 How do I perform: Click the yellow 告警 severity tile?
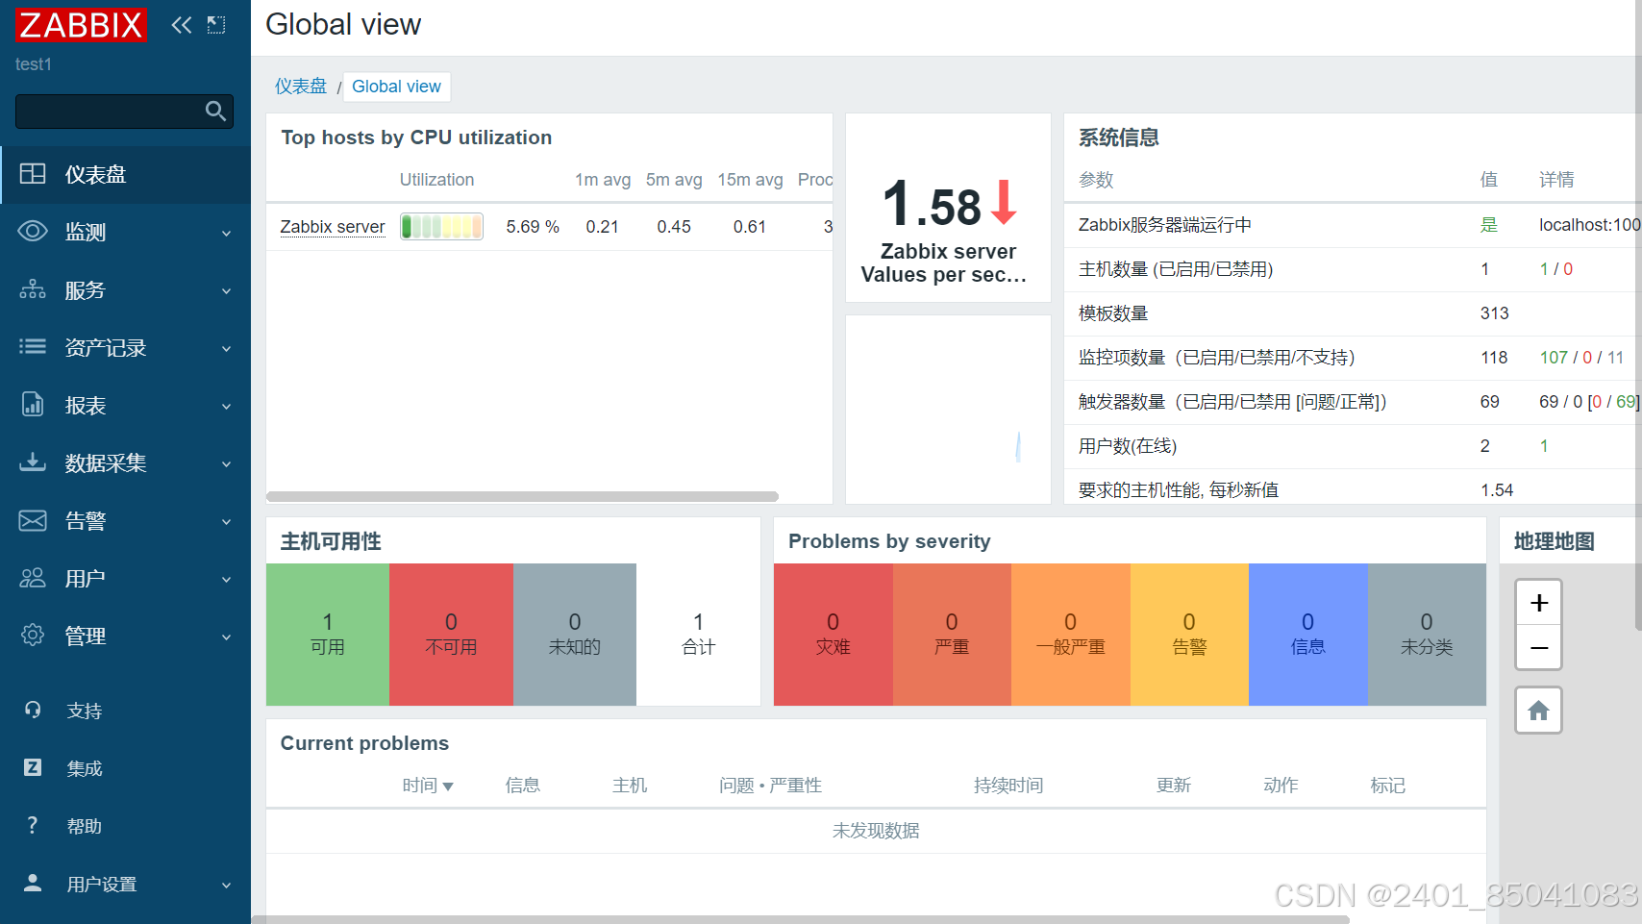click(x=1189, y=635)
